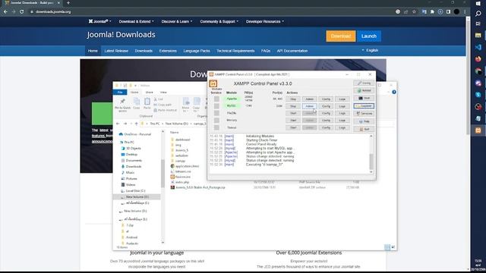The image size is (486, 273).
Task: Select This PC in Explorer navigation tree
Action: click(x=129, y=142)
